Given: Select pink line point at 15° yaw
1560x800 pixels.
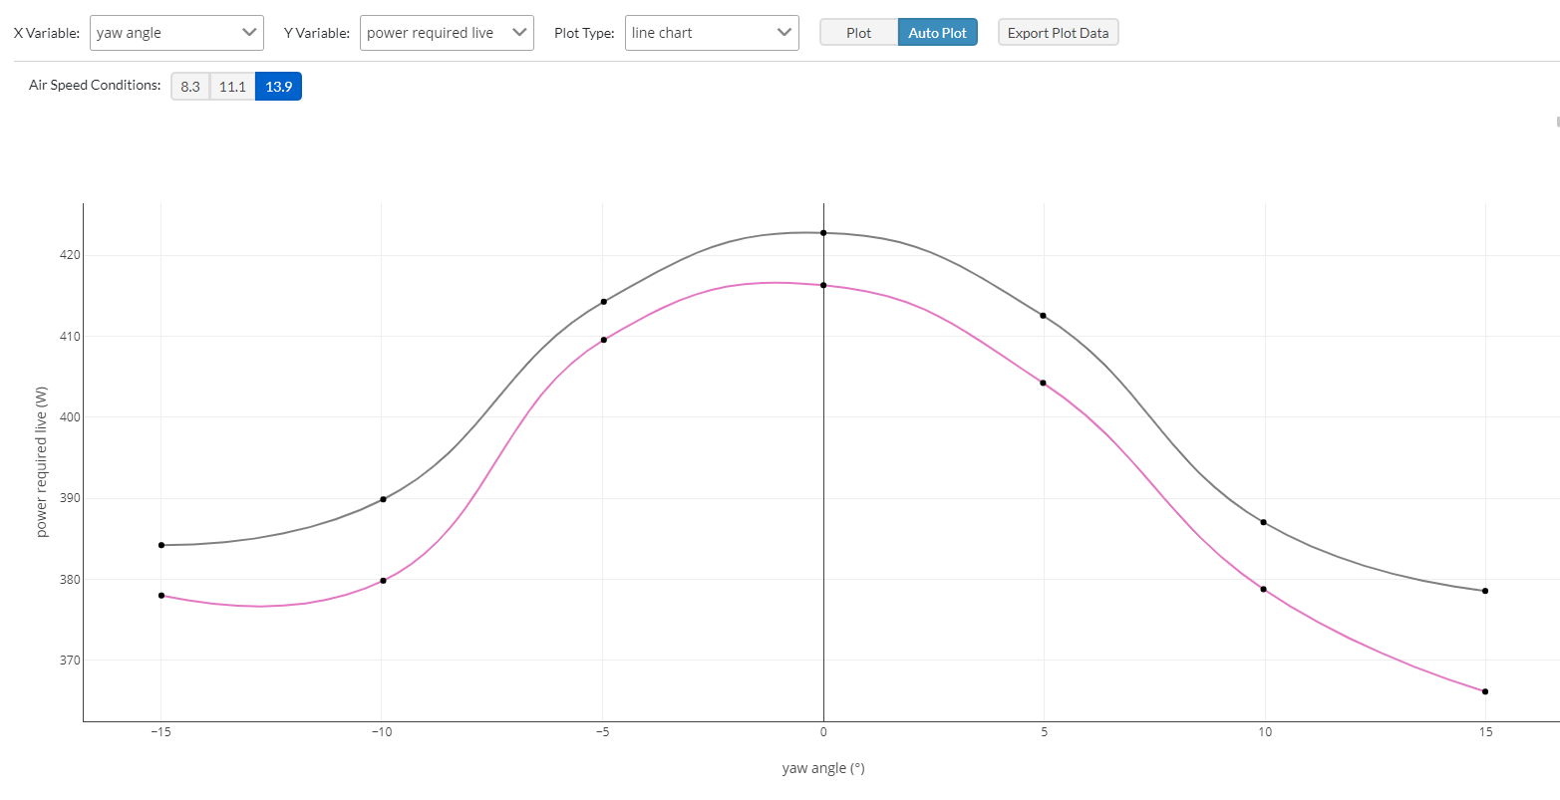Looking at the screenshot, I should 1485,691.
